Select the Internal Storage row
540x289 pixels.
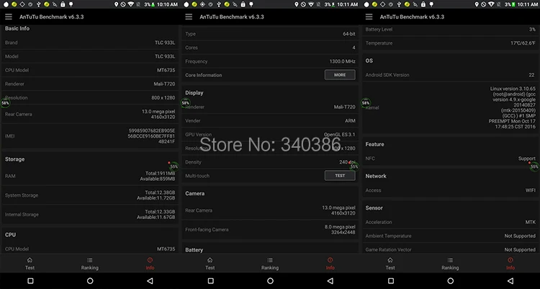(x=90, y=215)
